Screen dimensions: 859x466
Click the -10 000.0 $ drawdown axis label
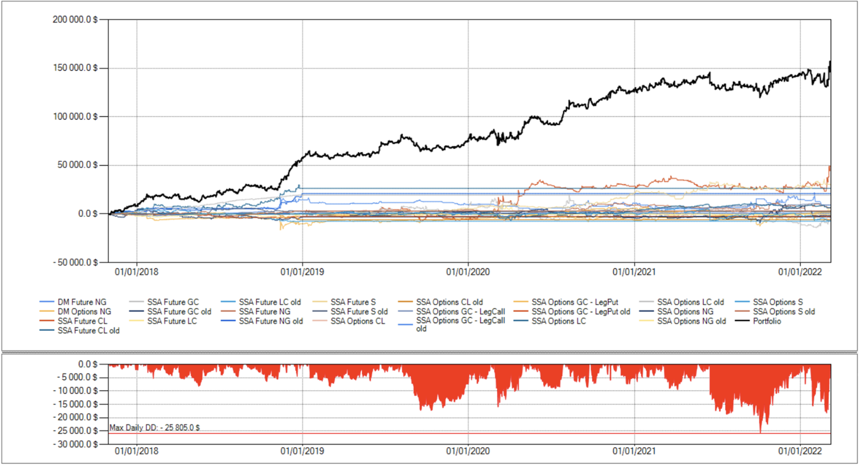(x=77, y=391)
